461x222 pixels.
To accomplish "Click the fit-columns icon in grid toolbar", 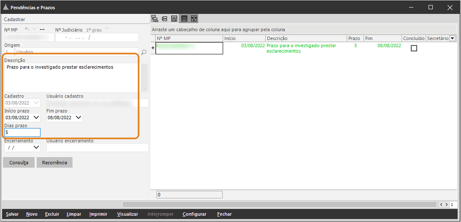I will point(194,19).
